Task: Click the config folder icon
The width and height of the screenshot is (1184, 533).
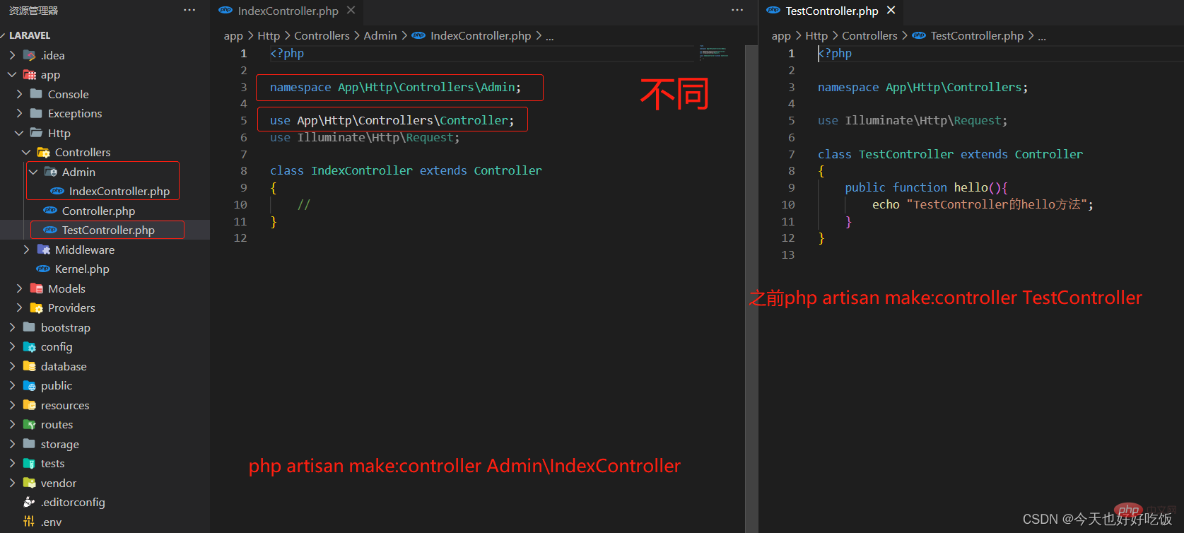Action: (x=30, y=347)
